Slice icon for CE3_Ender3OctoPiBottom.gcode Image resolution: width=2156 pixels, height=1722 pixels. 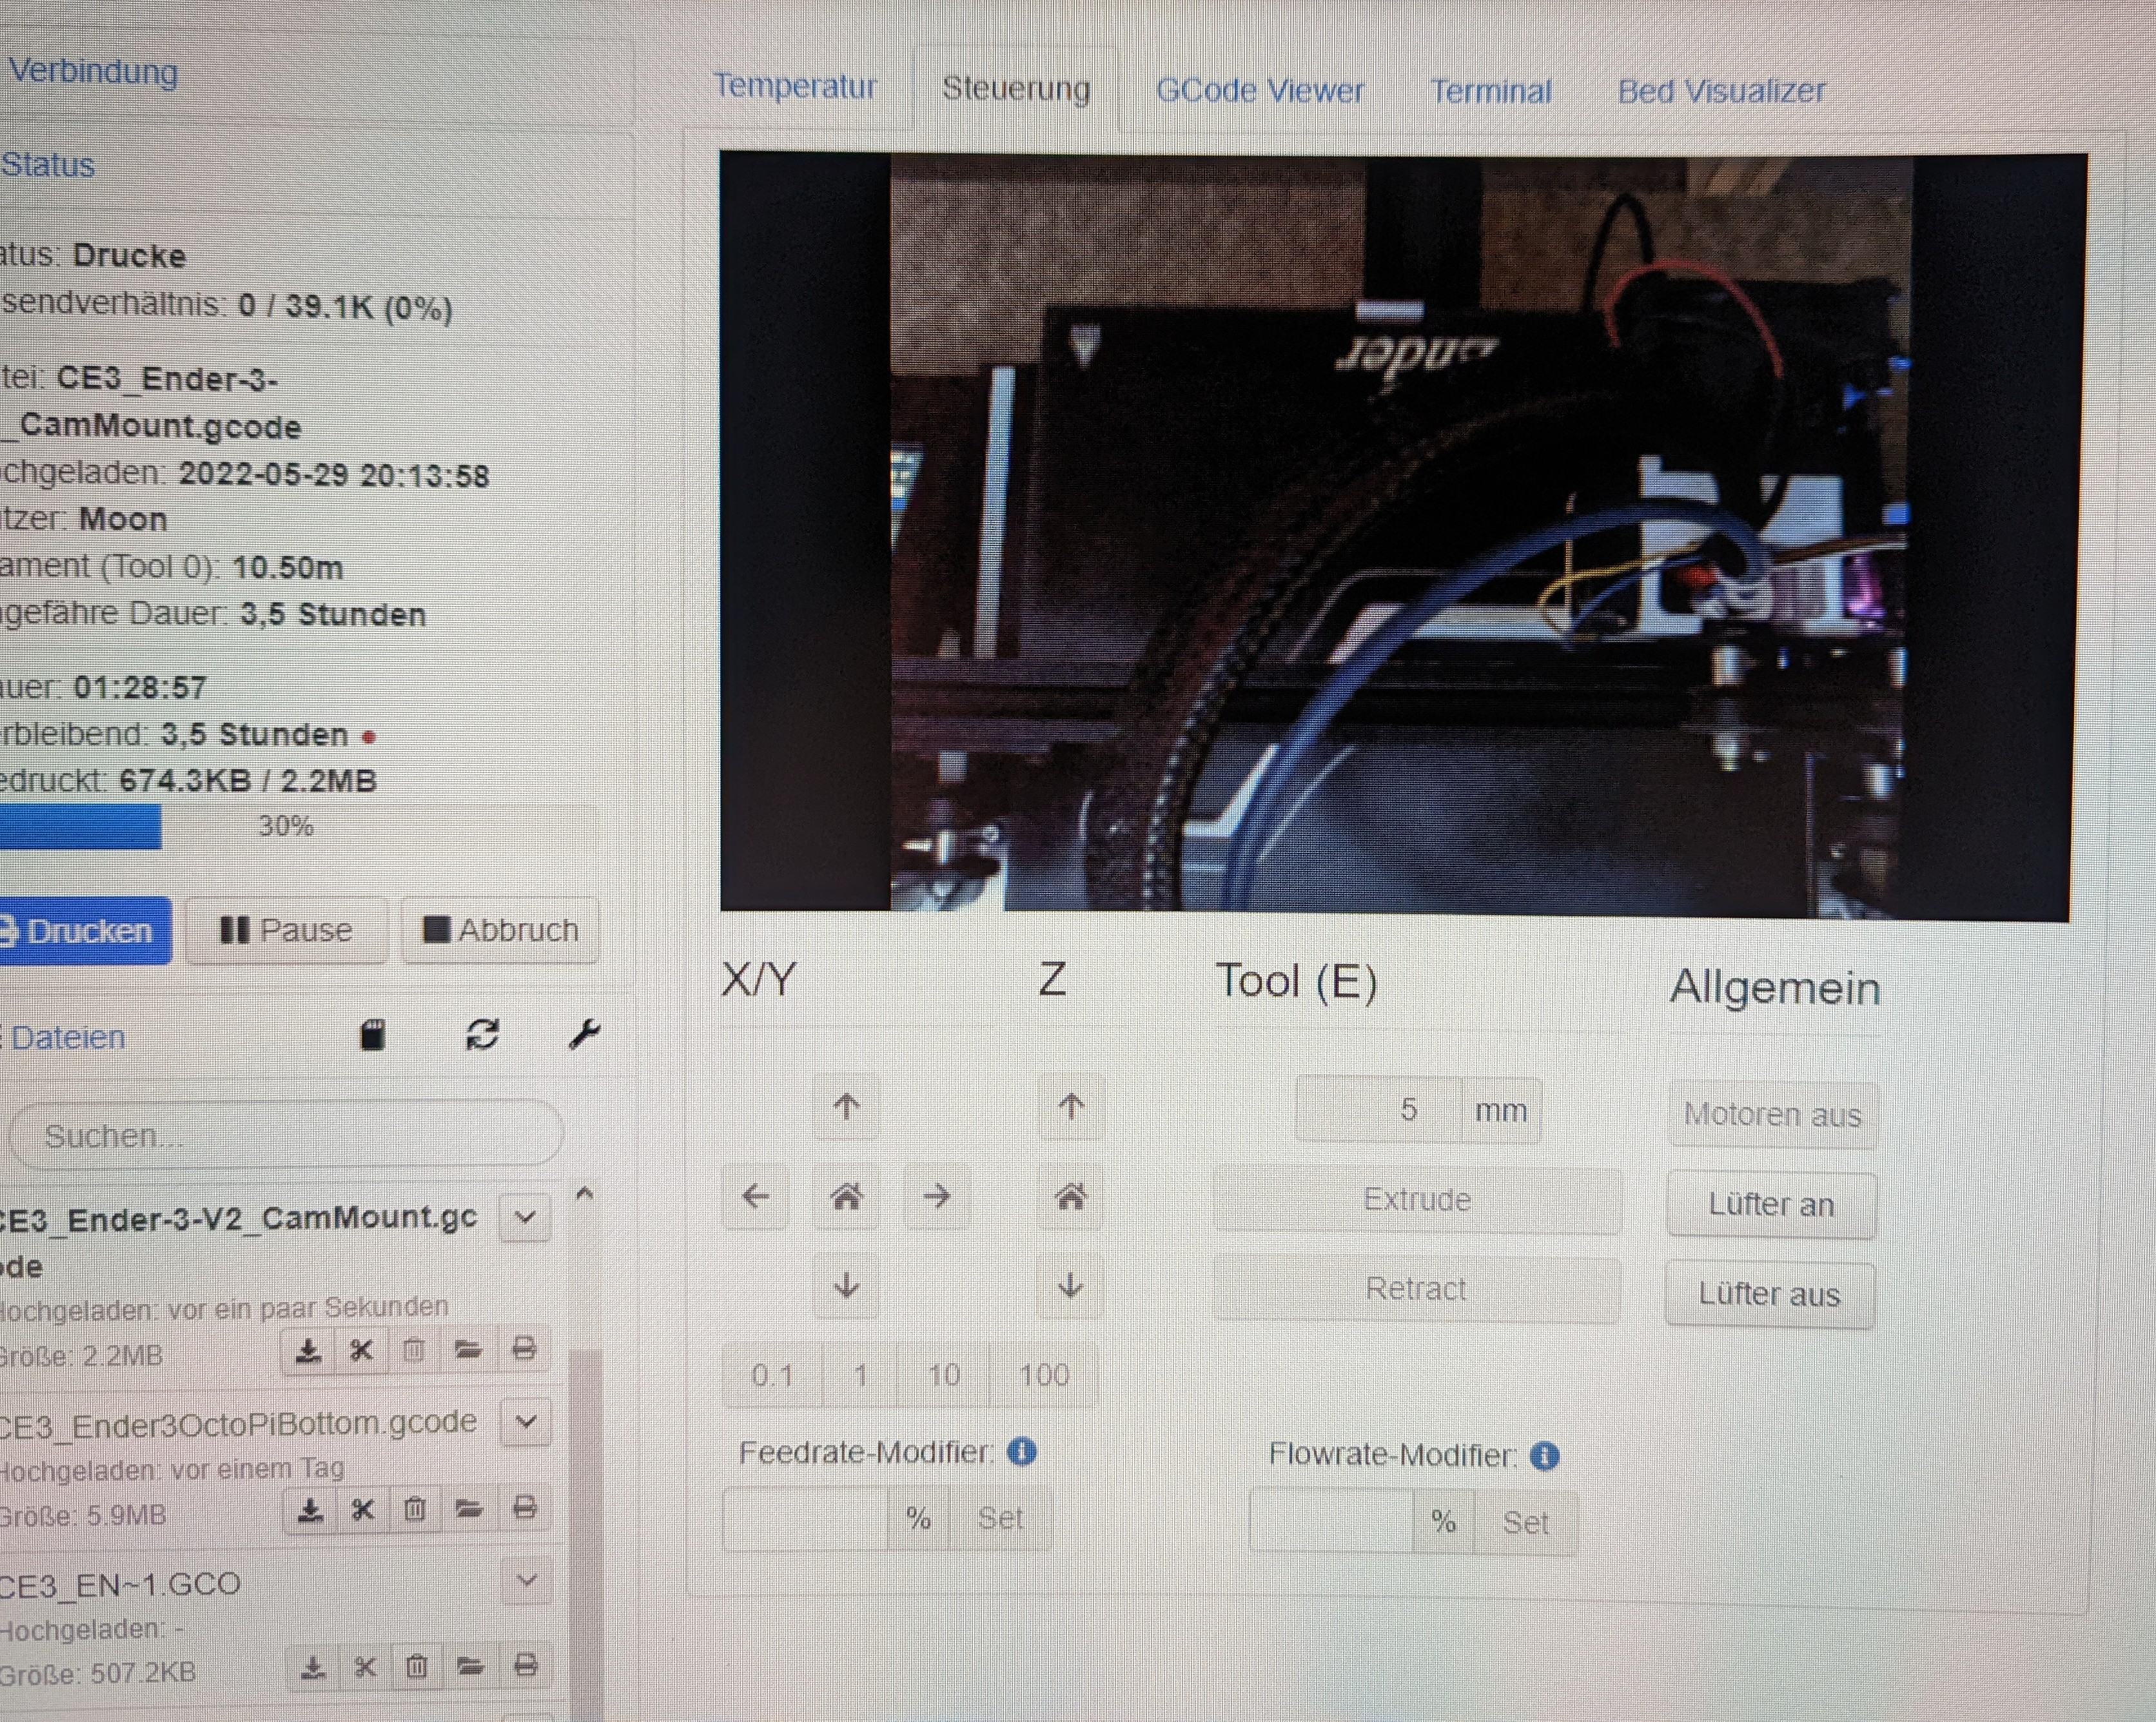pos(363,1509)
